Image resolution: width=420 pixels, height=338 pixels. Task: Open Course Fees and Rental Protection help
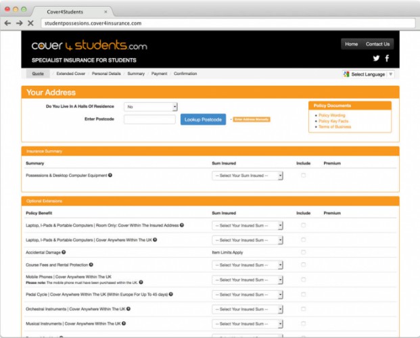91,264
